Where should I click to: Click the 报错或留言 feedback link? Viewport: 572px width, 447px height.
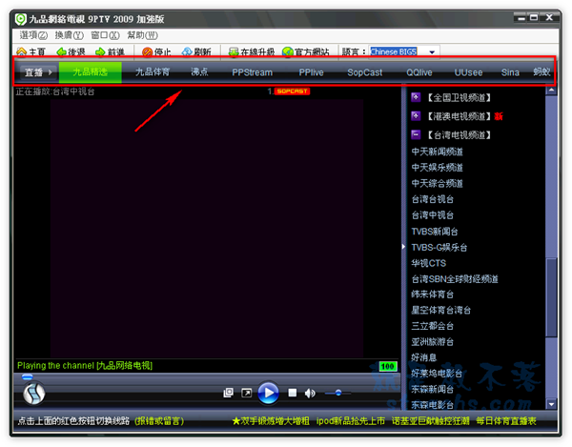[x=159, y=421]
